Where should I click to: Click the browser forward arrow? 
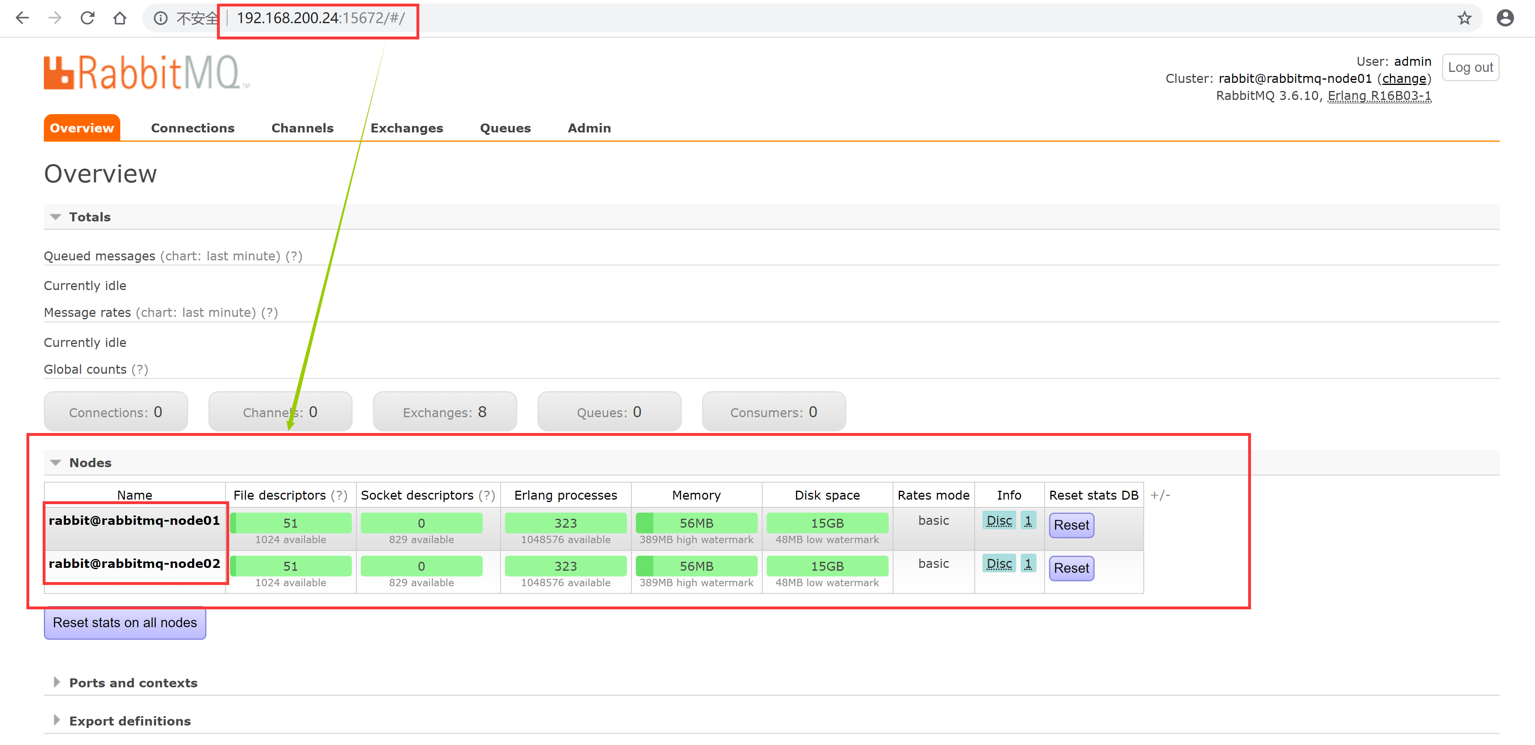(x=55, y=18)
